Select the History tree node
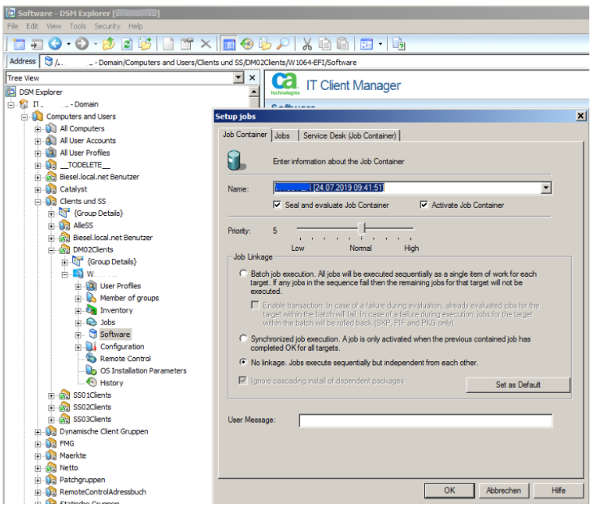Viewport: 595px width, 509px height. click(x=111, y=383)
